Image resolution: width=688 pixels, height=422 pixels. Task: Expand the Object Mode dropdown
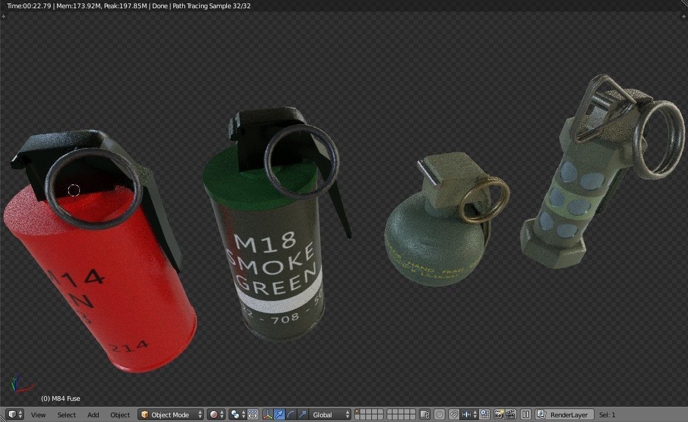coord(171,414)
